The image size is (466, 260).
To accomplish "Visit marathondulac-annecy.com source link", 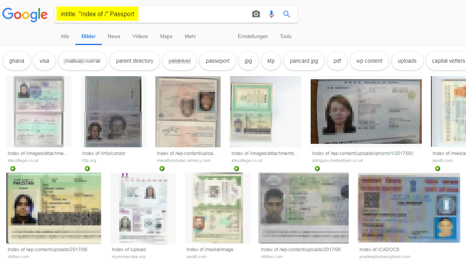I will 184,160.
